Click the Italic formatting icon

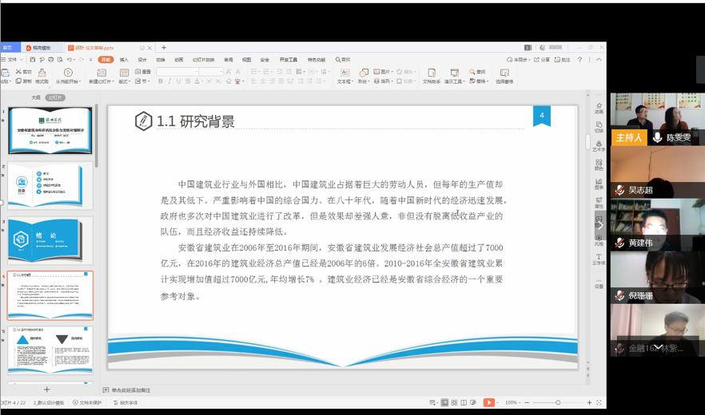169,81
